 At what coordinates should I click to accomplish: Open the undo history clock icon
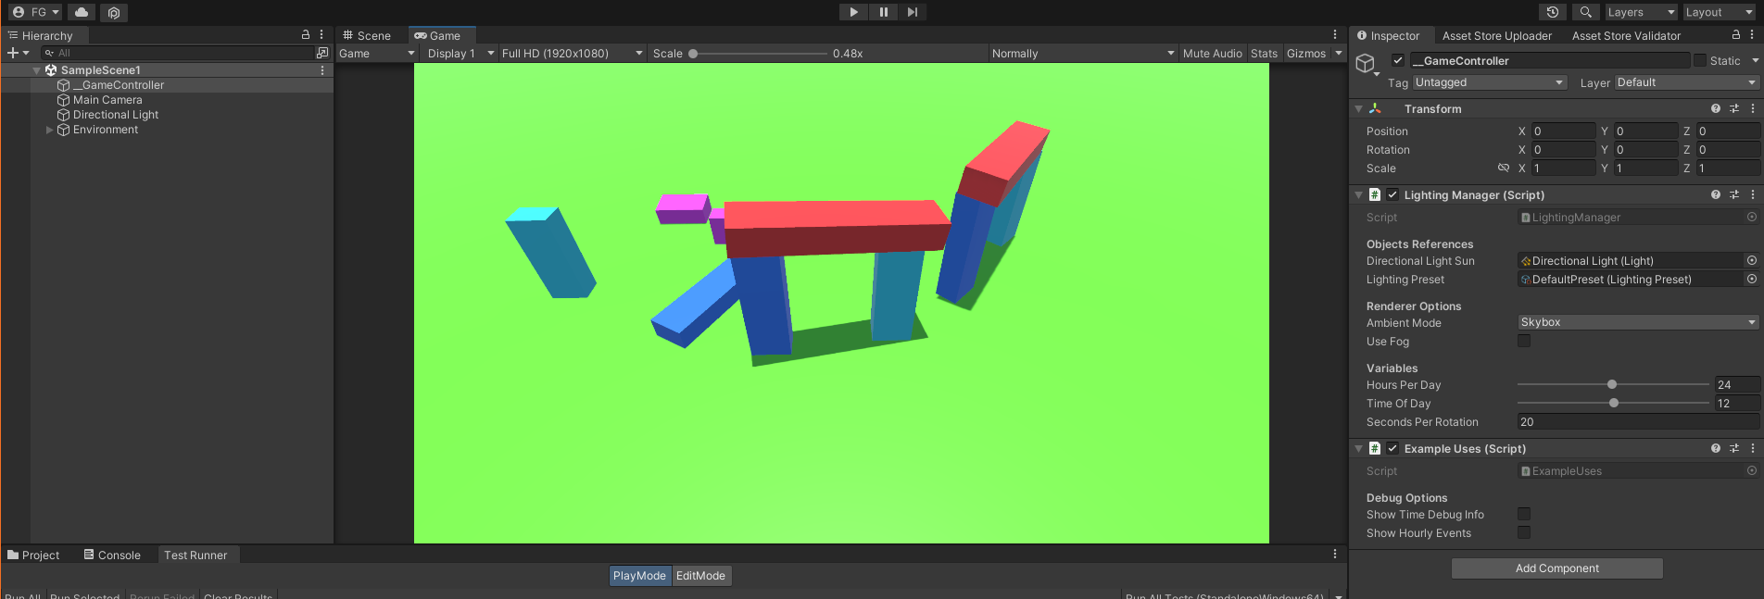(x=1553, y=12)
